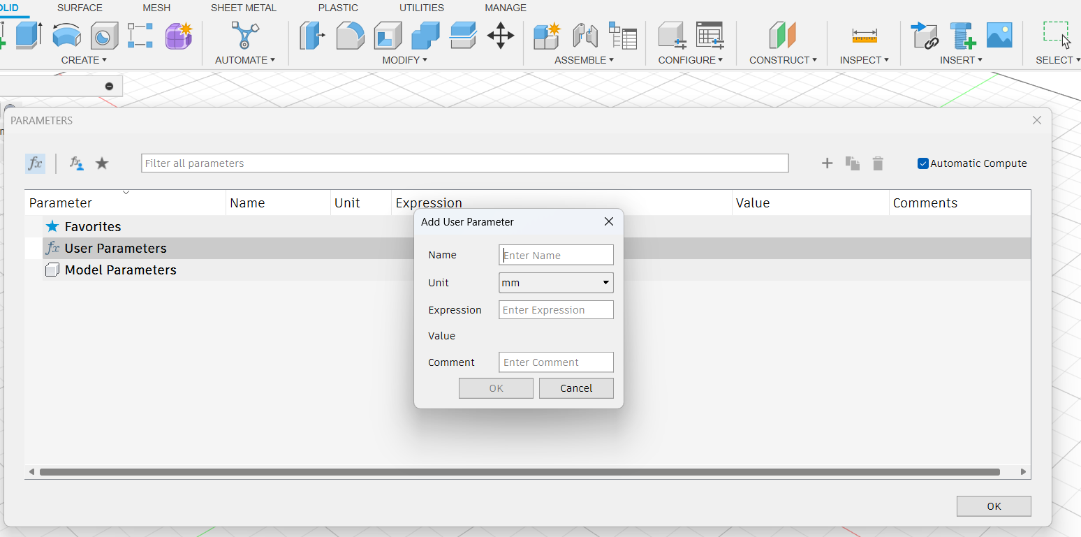The image size is (1081, 537).
Task: Open the SELECT dropdown menu
Action: pos(1057,60)
